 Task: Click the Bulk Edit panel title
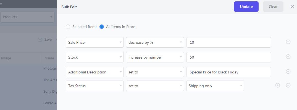pyautogui.click(x=69, y=7)
